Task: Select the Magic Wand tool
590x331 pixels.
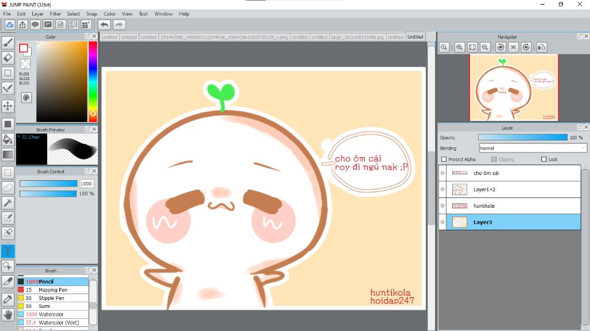Action: 8,203
